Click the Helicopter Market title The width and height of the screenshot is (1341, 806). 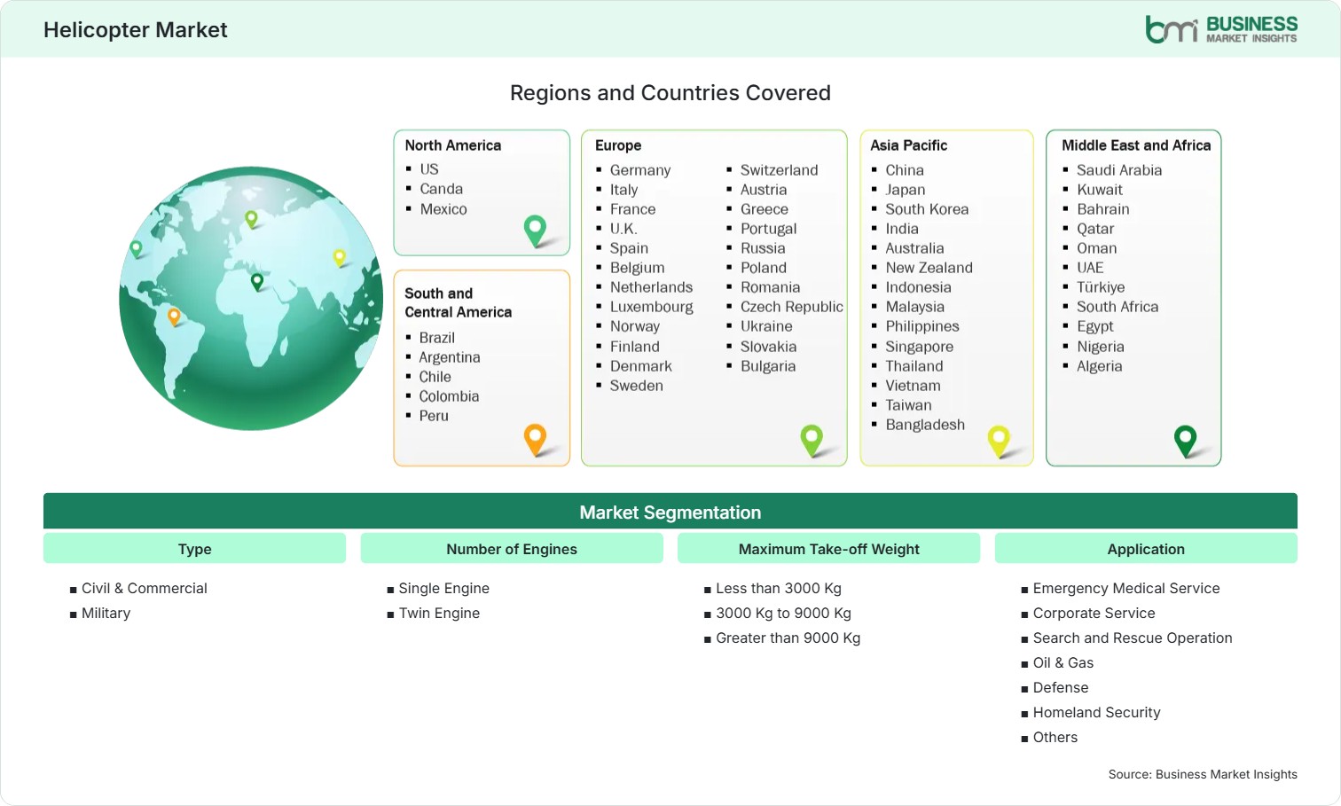tap(136, 30)
